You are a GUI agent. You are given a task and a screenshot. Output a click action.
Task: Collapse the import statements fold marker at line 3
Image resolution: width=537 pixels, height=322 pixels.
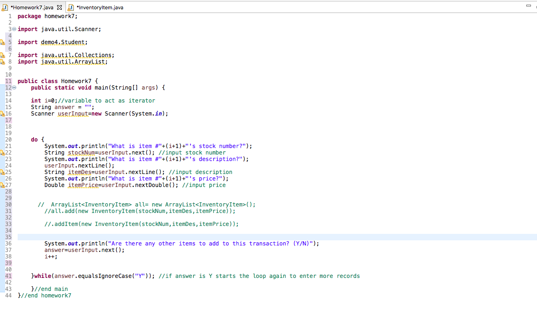click(14, 29)
